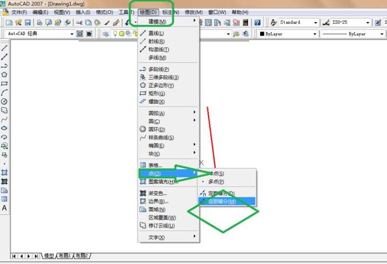This screenshot has height=264, width=387.
Task: Select Insert Block tool in Draw toolbar
Action: click(x=4, y=146)
